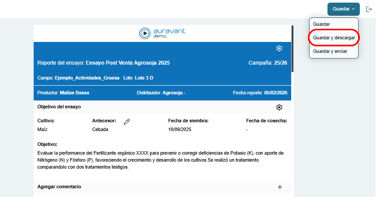Select plain Guardar option in dropdown list

(x=321, y=24)
